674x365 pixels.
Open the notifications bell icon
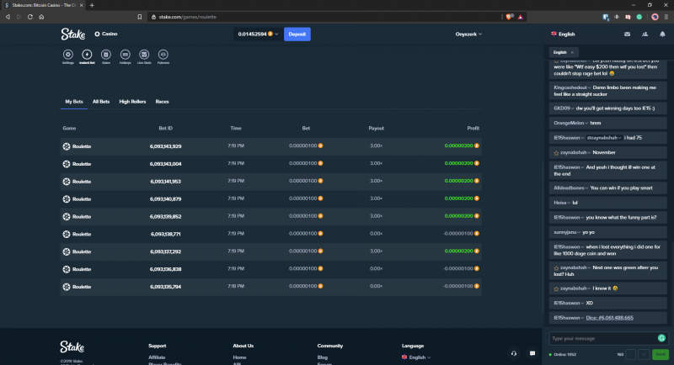click(x=662, y=34)
